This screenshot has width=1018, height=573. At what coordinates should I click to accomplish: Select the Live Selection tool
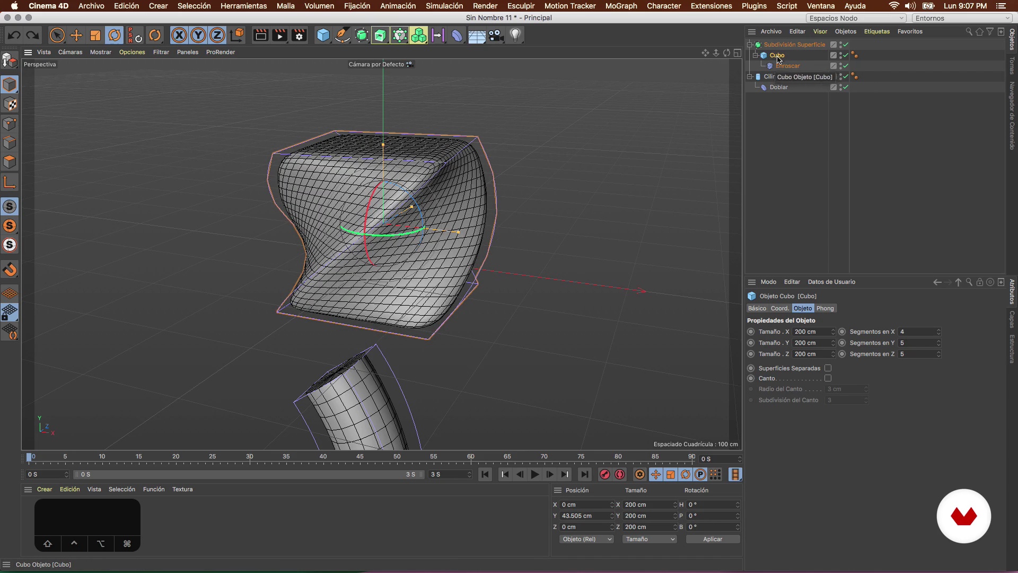coord(57,36)
